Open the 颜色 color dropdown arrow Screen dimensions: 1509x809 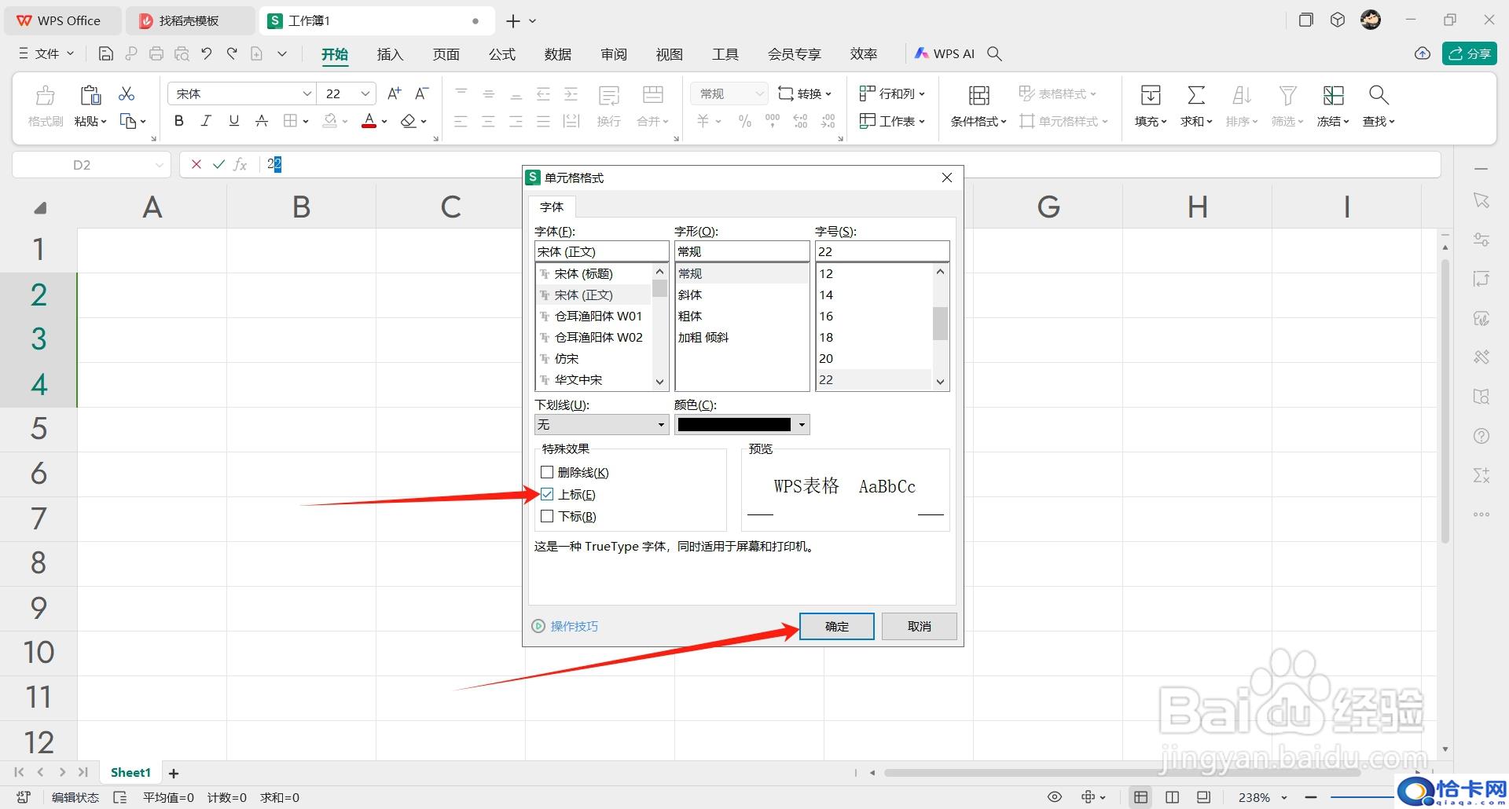tap(802, 425)
